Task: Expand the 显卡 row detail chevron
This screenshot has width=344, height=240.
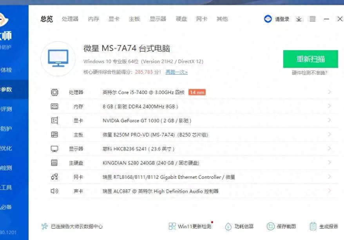Action: pos(329,120)
